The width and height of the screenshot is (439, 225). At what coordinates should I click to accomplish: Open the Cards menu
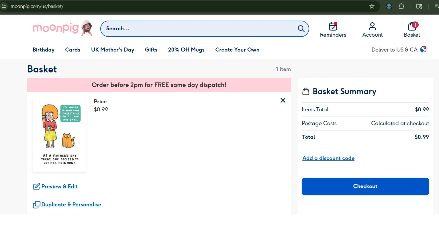tap(72, 50)
